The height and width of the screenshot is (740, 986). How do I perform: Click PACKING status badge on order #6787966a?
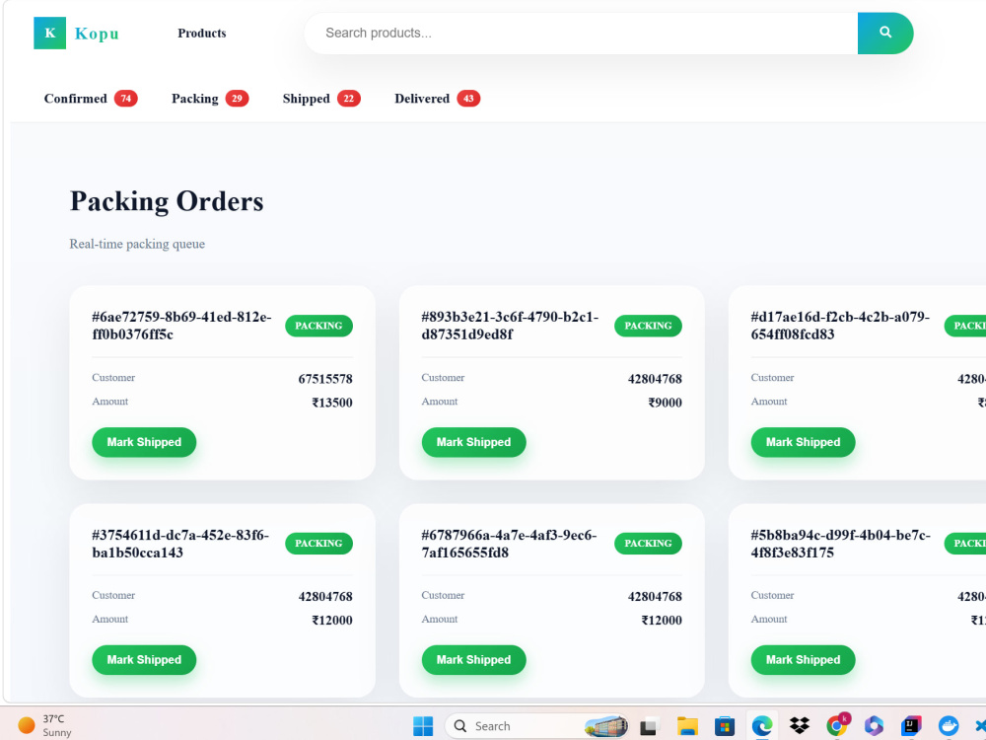649,544
